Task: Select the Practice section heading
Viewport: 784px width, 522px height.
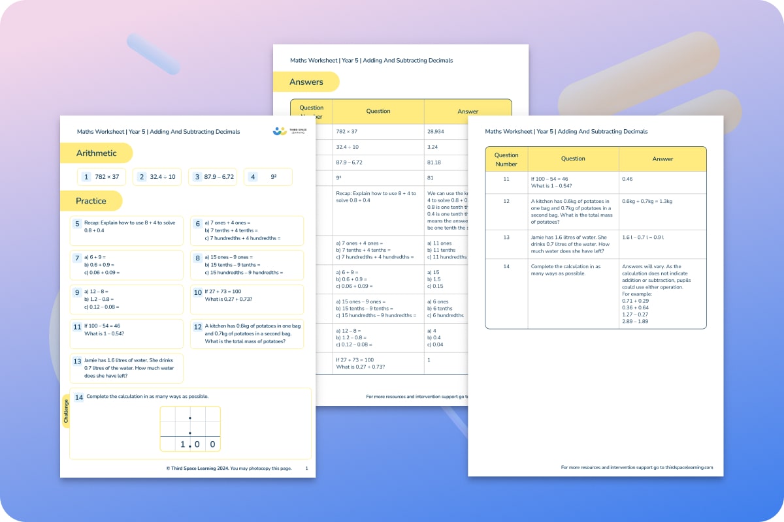Action: tap(91, 201)
